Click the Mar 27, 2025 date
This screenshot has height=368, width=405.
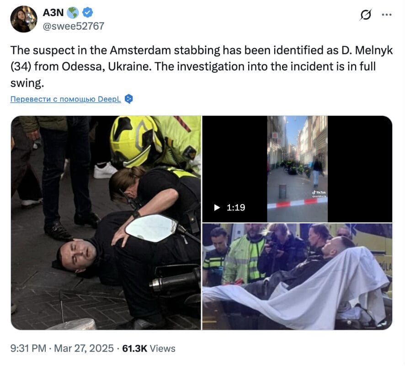(x=84, y=348)
